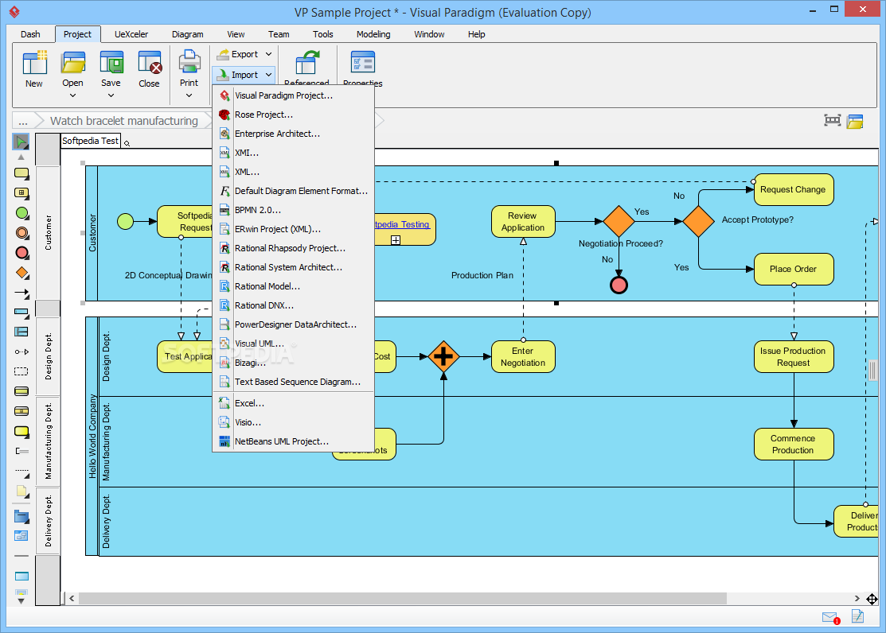Select the orange Intermediate Event tool
This screenshot has width=886, height=633.
point(22,233)
